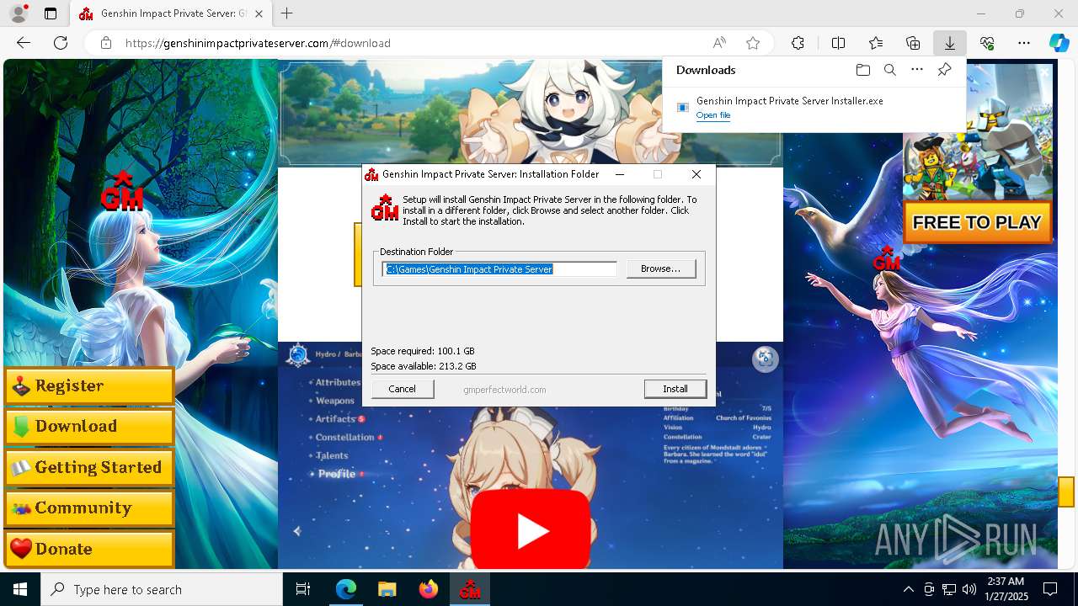1078x606 pixels.
Task: Click the Download menu button
Action: [x=89, y=427]
